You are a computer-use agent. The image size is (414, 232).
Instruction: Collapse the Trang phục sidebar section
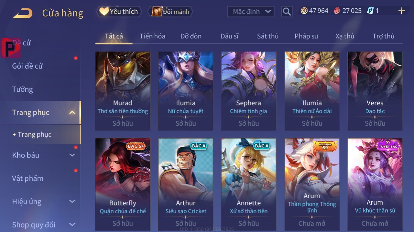click(x=72, y=112)
